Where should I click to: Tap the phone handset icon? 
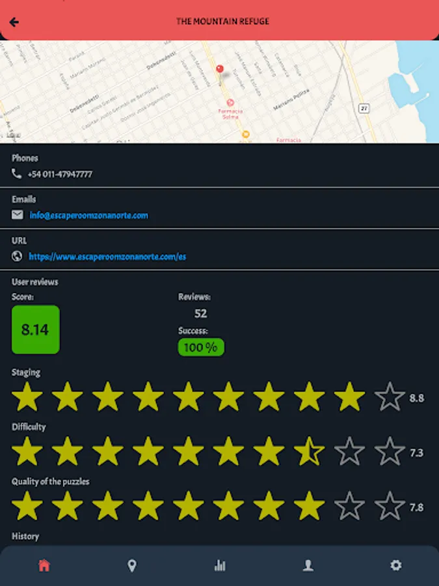pyautogui.click(x=16, y=173)
